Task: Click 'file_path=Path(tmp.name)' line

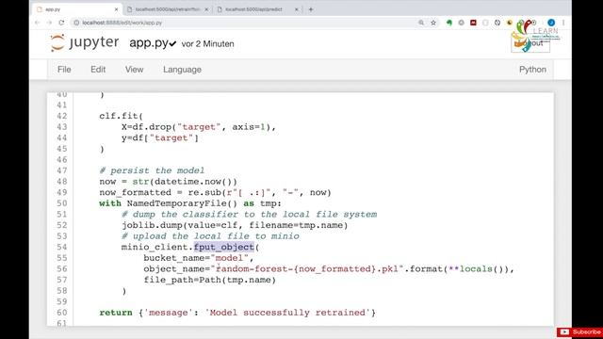Action: click(209, 280)
